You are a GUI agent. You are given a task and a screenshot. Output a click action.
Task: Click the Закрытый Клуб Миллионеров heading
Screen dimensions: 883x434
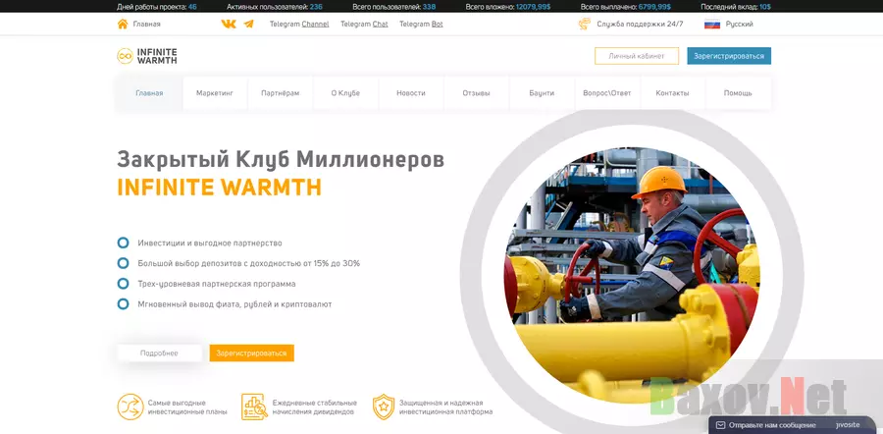(281, 159)
